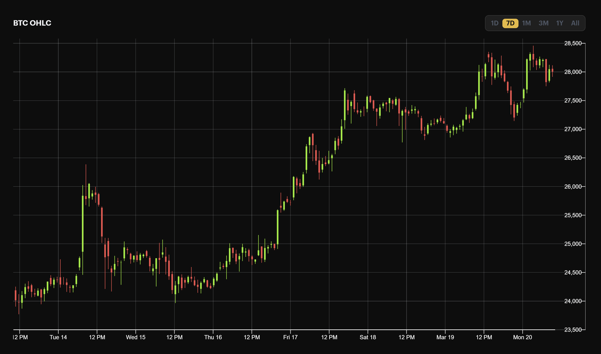Click the Wed 15 axis label
This screenshot has width=601, height=354.
(135, 337)
